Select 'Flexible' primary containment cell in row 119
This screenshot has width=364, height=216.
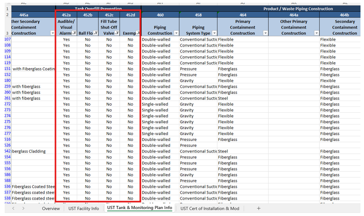(243, 63)
